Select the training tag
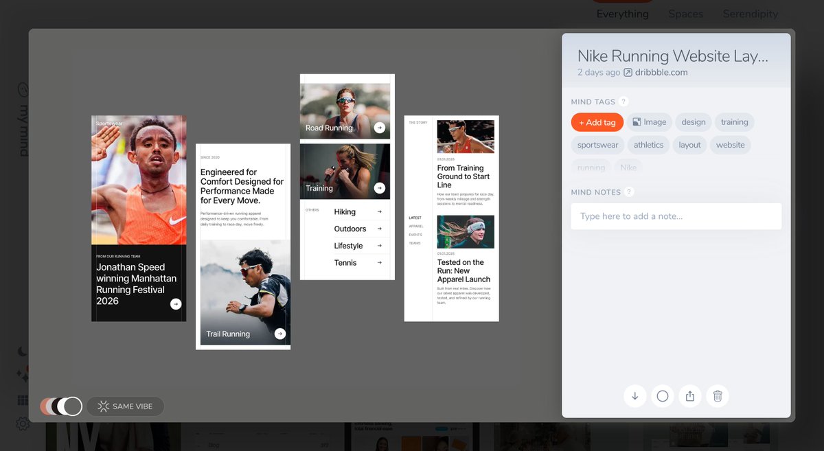 pos(734,122)
